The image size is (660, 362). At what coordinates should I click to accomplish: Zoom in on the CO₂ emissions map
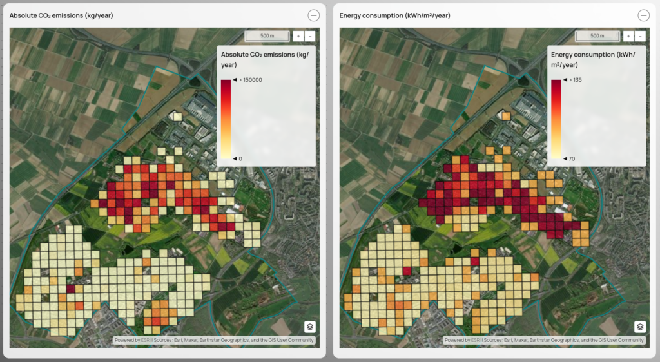(x=298, y=36)
